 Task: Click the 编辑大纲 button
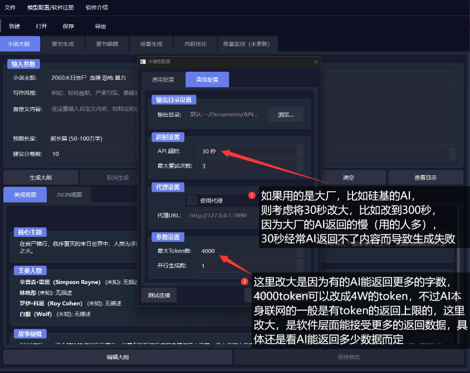tap(118, 357)
